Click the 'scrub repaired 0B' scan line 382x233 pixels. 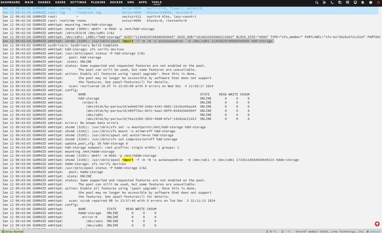tap(108, 201)
